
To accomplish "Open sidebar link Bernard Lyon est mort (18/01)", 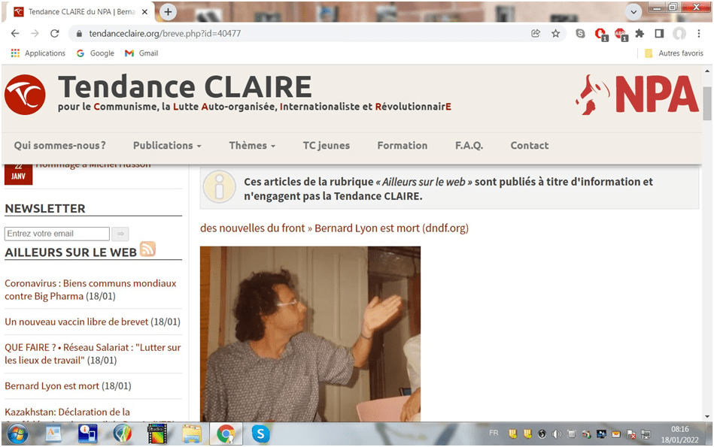I will pyautogui.click(x=68, y=386).
